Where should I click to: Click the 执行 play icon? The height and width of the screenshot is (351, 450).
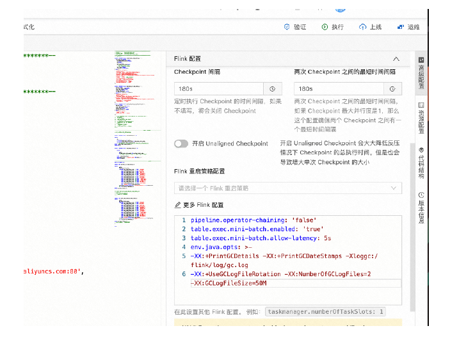pos(325,27)
